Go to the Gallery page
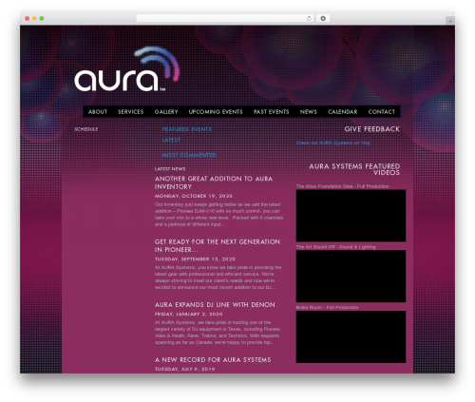The height and width of the screenshot is (402, 475). click(166, 112)
